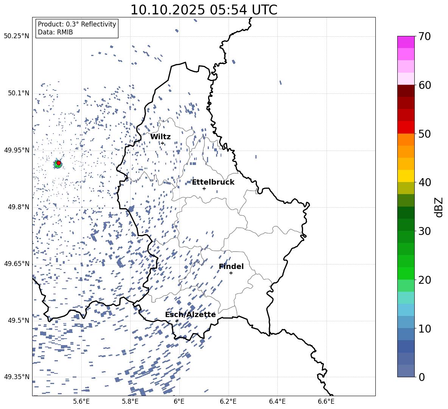This screenshot has width=448, height=409.
Task: Click the "5.6°E" longitude label
Action: (x=81, y=401)
